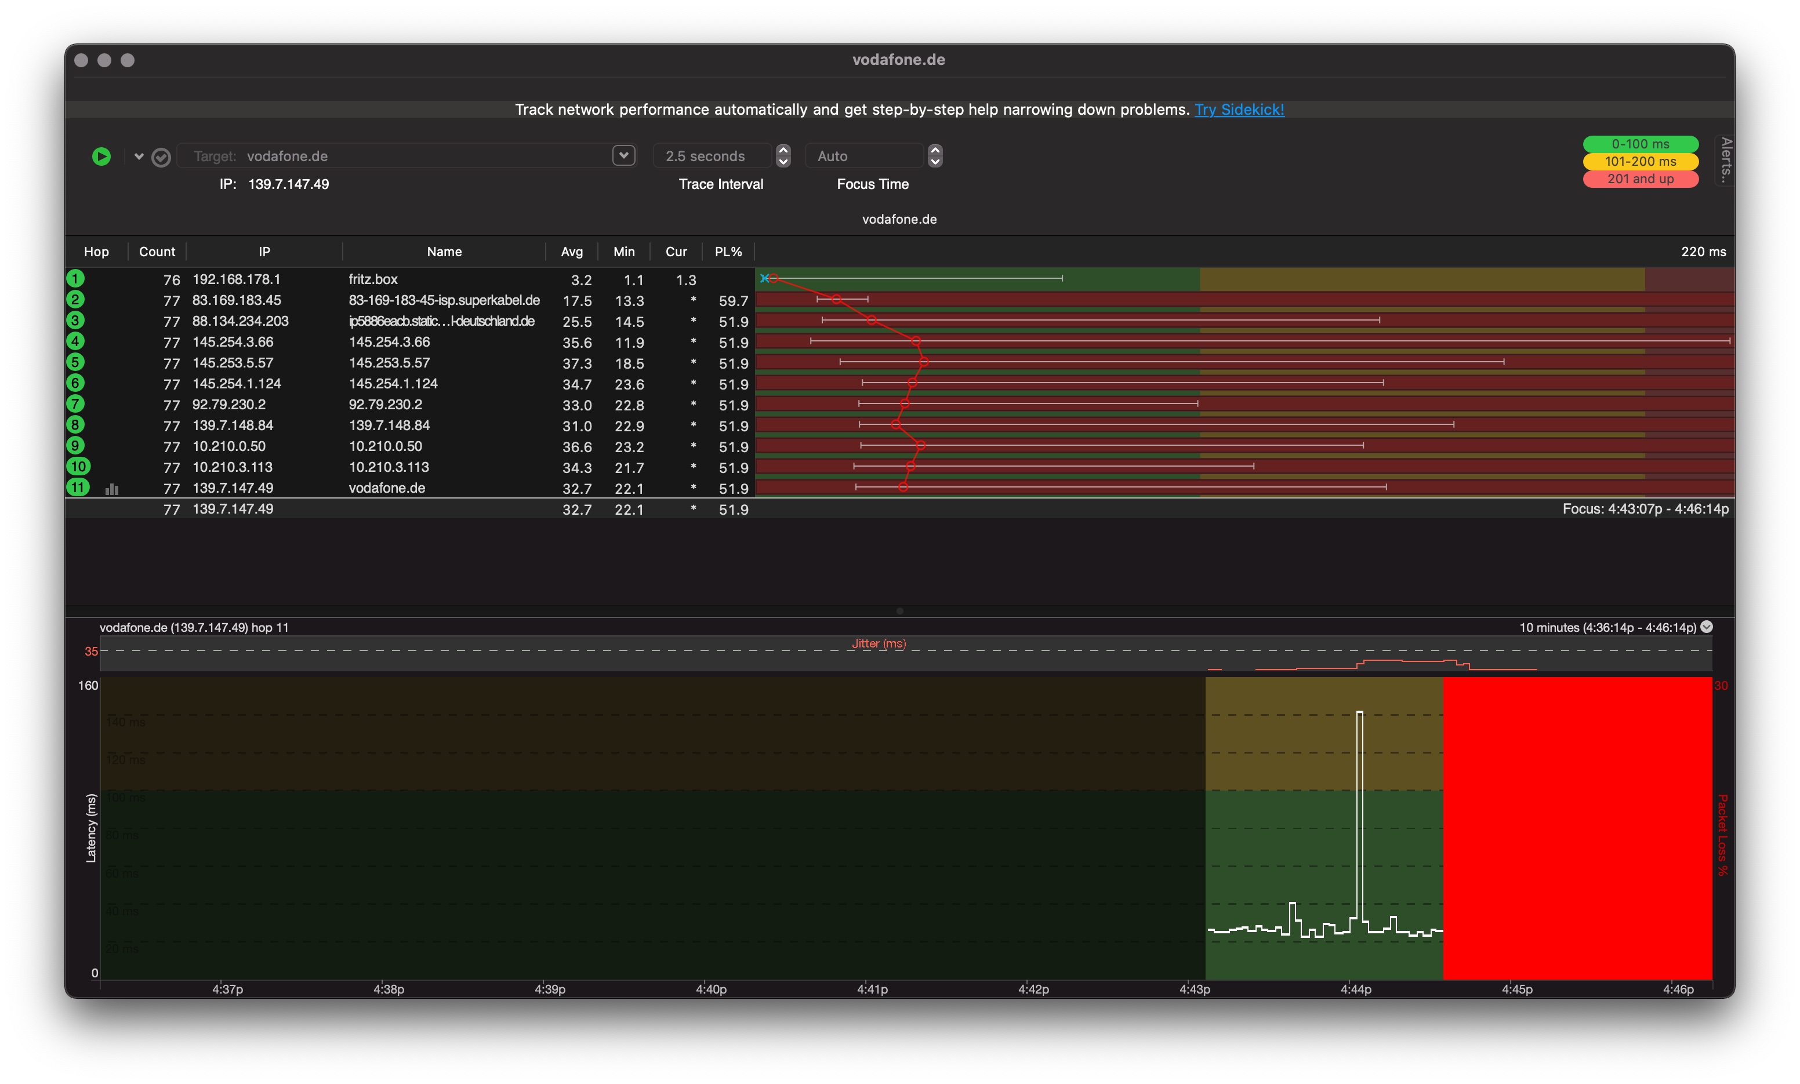Open the Alerts side tab

click(1725, 160)
